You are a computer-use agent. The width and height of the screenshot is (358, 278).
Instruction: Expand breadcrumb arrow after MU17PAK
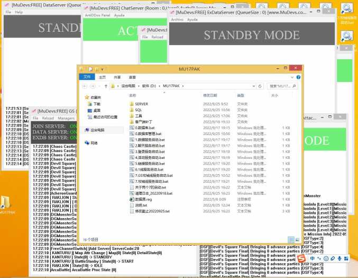183,86
